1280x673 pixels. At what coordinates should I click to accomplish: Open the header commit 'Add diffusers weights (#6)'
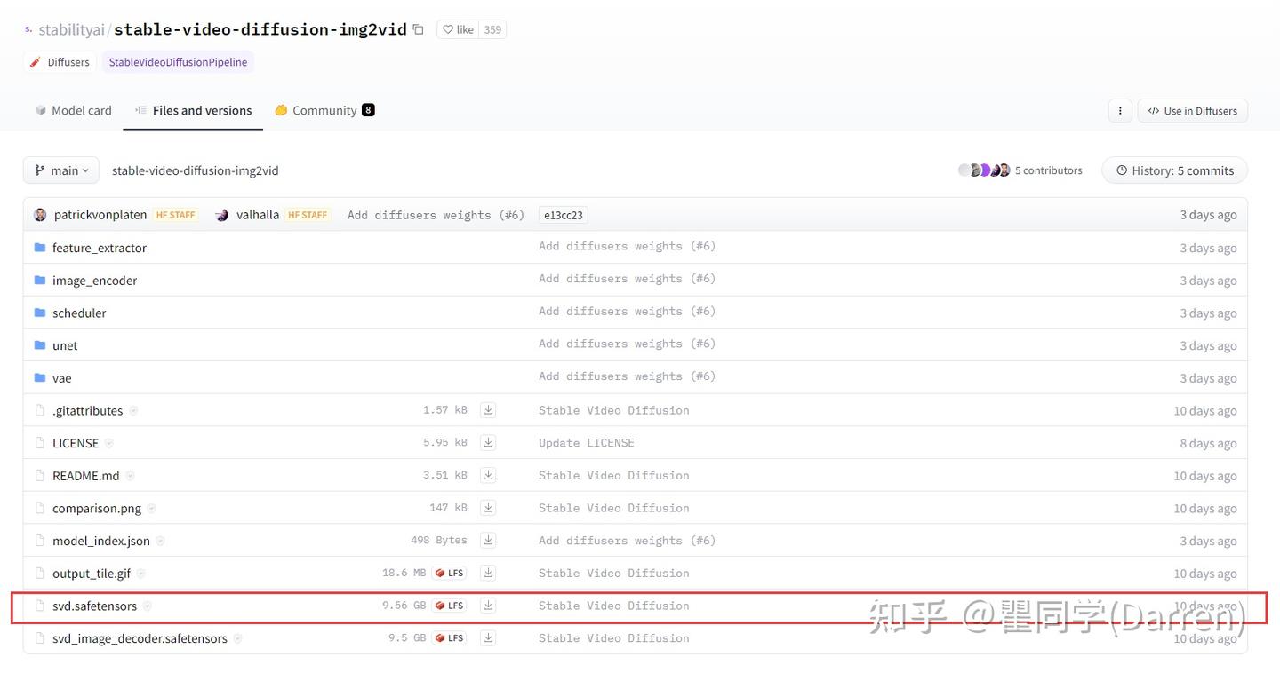coord(436,215)
